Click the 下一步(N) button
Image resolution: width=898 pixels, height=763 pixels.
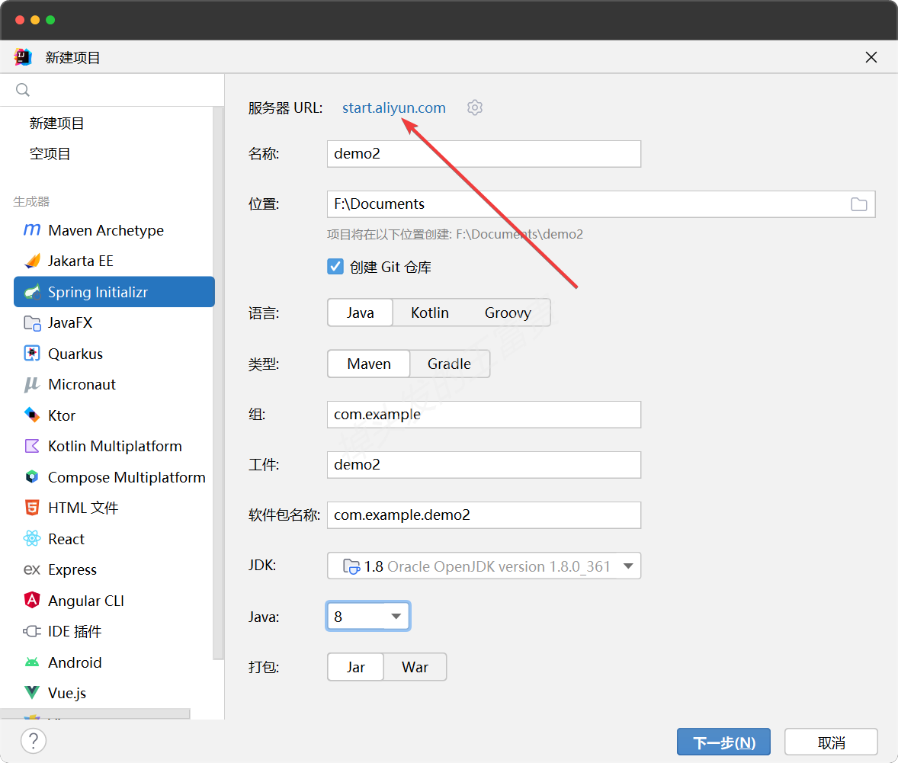pos(724,742)
